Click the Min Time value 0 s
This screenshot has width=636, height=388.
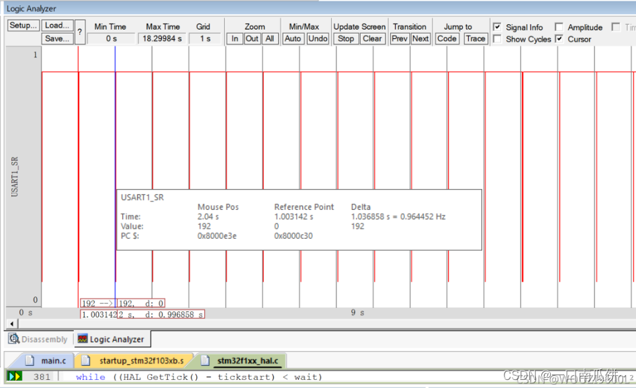[x=111, y=38]
